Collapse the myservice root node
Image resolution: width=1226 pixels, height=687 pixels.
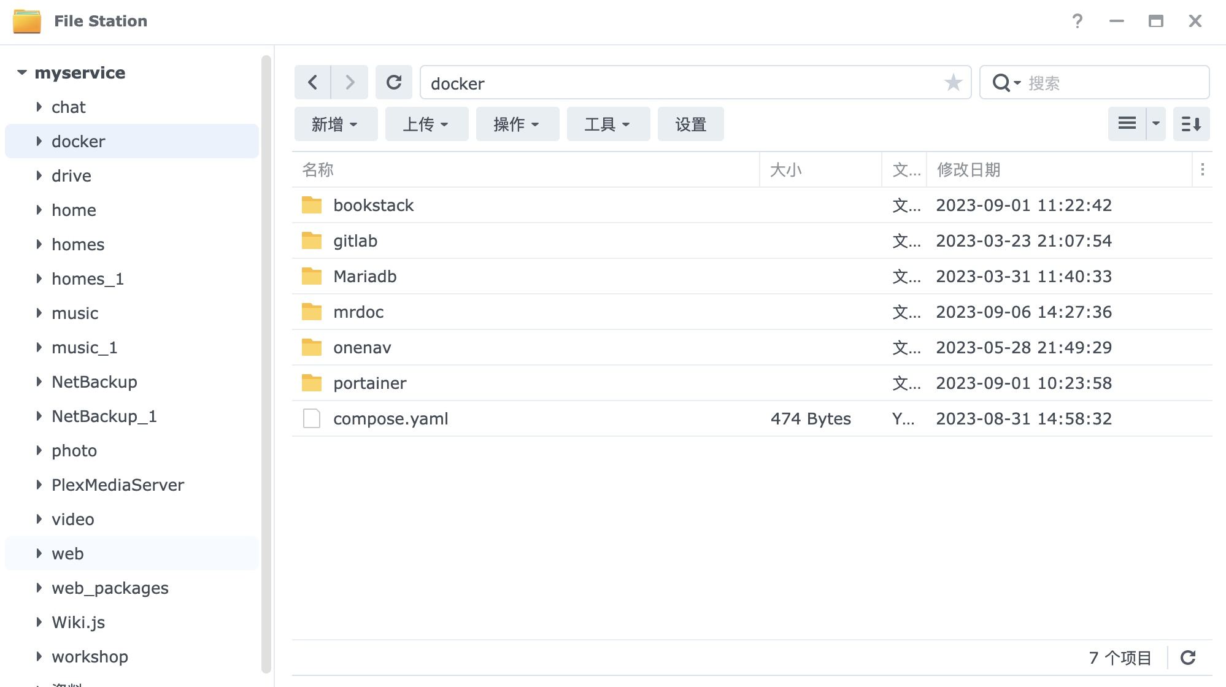point(22,72)
